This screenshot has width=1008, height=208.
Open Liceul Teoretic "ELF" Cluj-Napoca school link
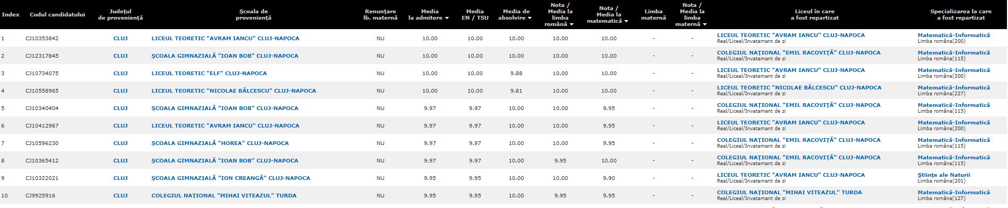coord(209,73)
